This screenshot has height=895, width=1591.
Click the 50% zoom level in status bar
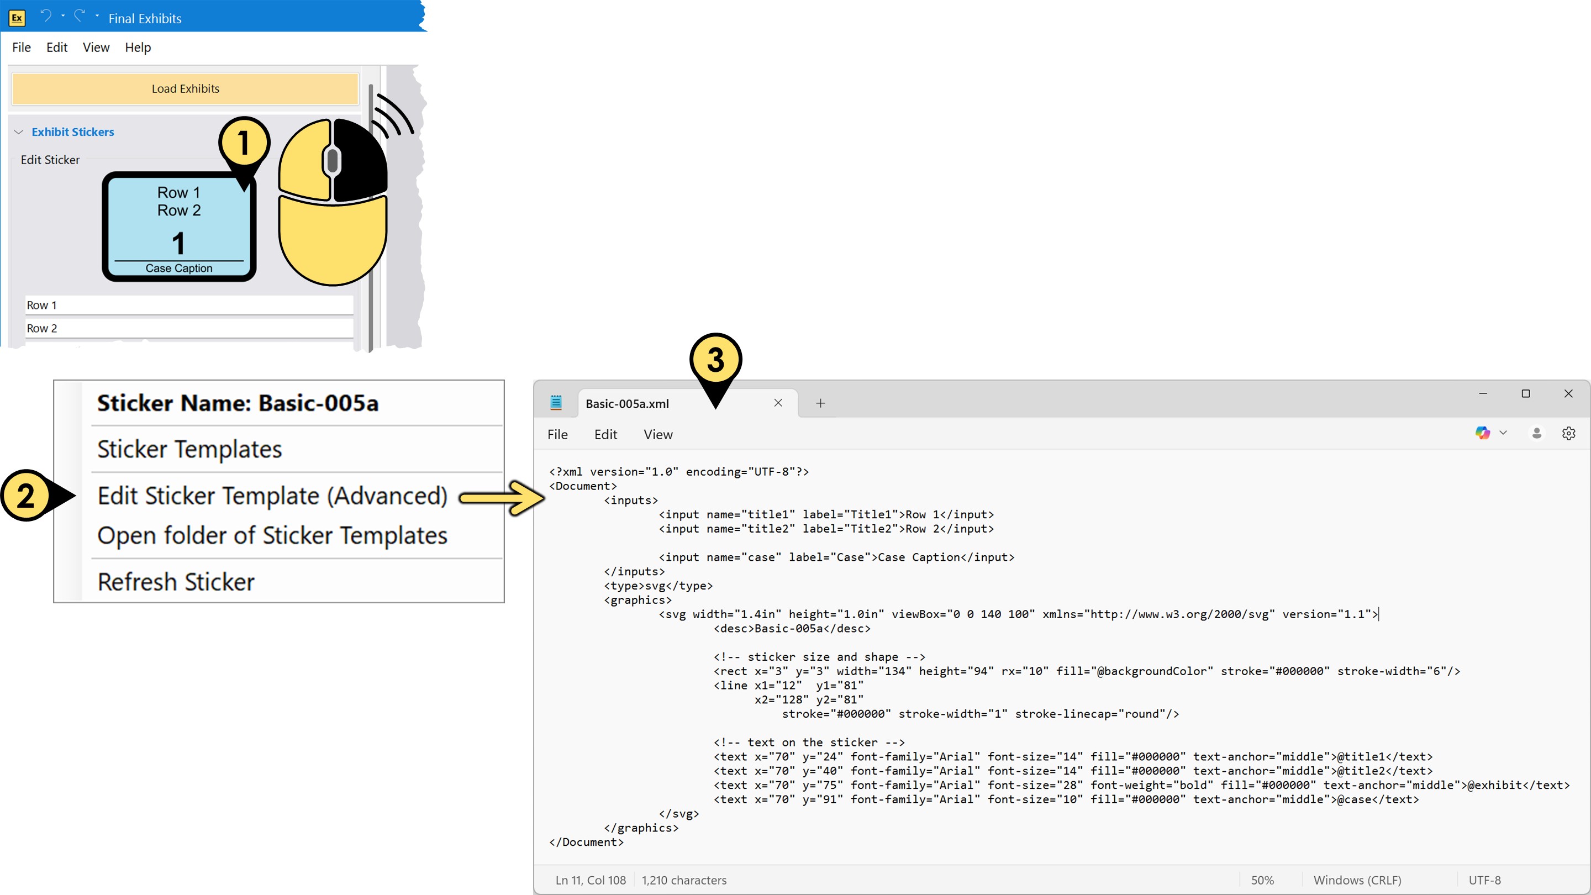1263,880
